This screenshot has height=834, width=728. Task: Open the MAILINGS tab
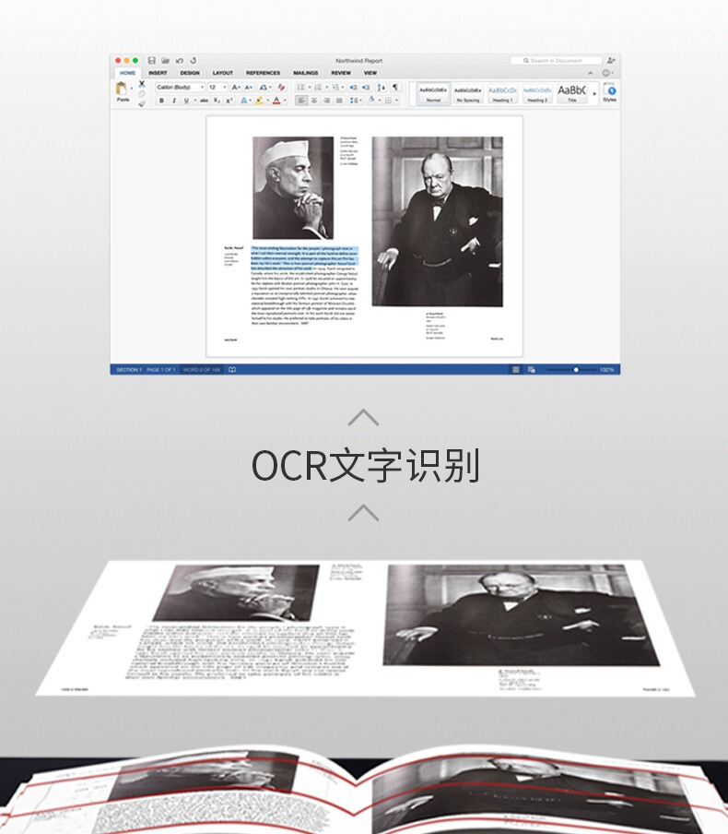click(306, 73)
